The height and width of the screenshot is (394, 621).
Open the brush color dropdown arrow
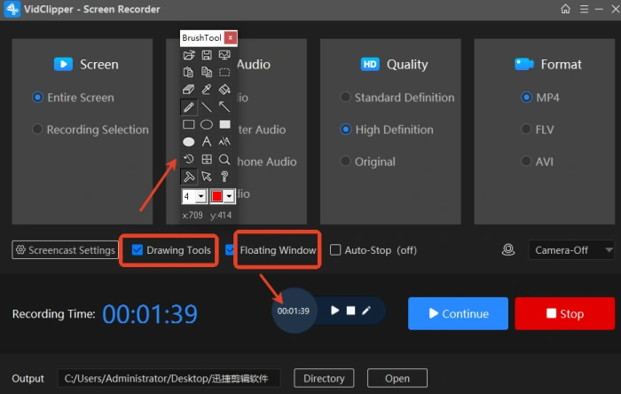pyautogui.click(x=229, y=196)
